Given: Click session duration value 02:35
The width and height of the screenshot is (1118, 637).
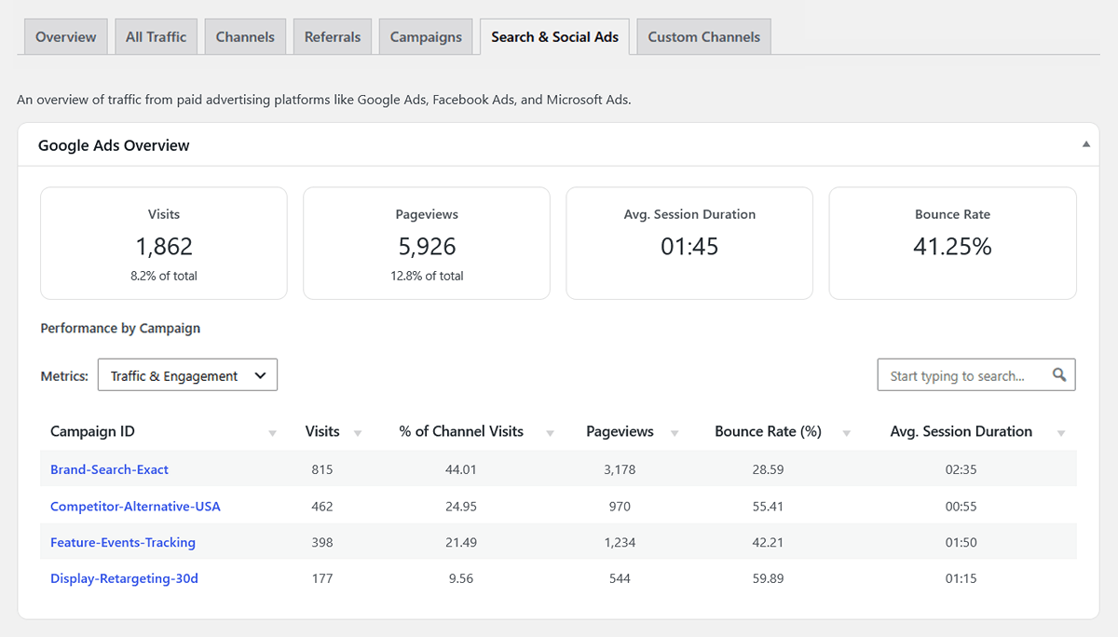Looking at the screenshot, I should click(x=961, y=469).
